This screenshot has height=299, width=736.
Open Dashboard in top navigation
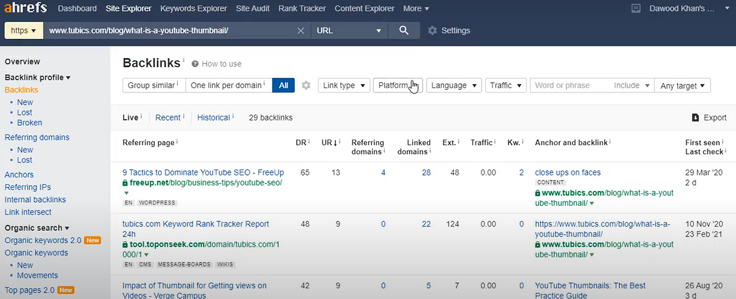coord(77,8)
